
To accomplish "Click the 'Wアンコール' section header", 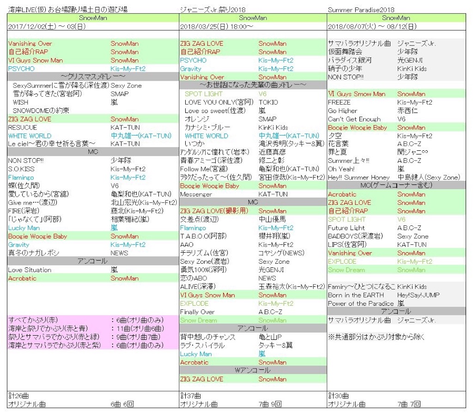I will pyautogui.click(x=253, y=370).
